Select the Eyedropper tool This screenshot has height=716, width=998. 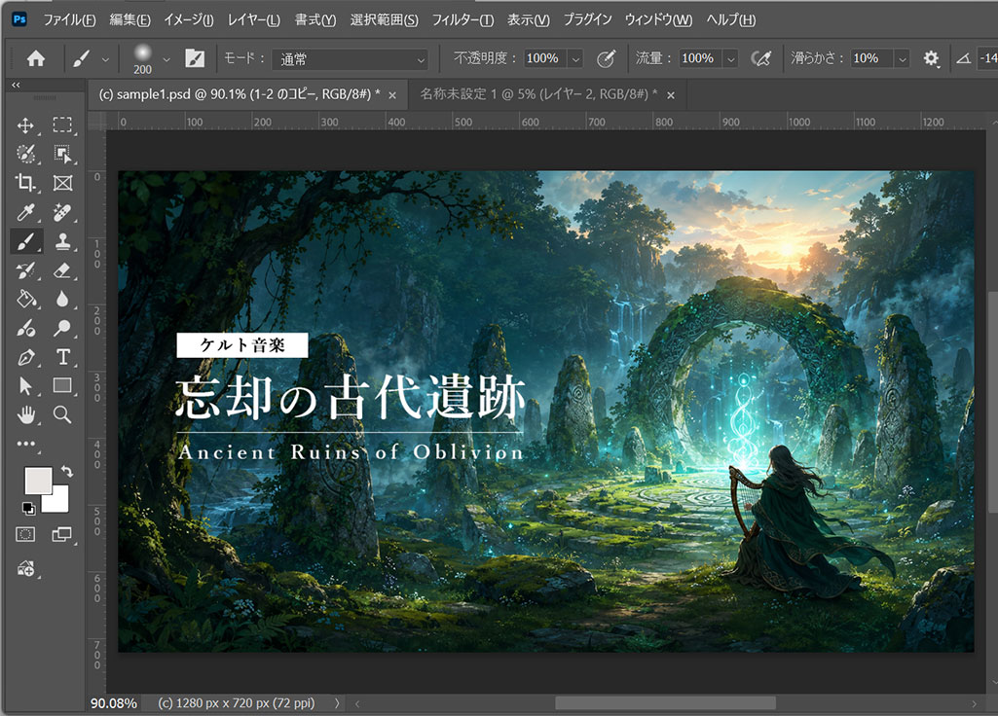point(25,212)
